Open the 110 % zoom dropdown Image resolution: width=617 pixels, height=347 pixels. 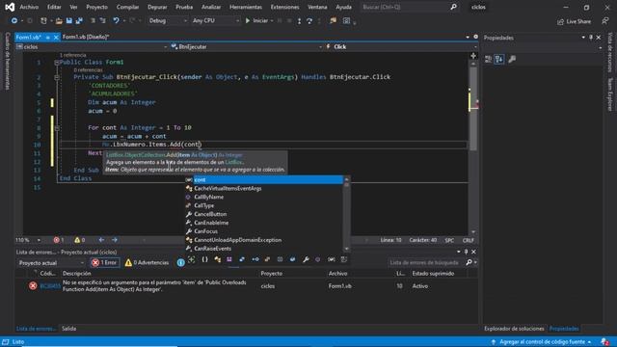[28, 240]
